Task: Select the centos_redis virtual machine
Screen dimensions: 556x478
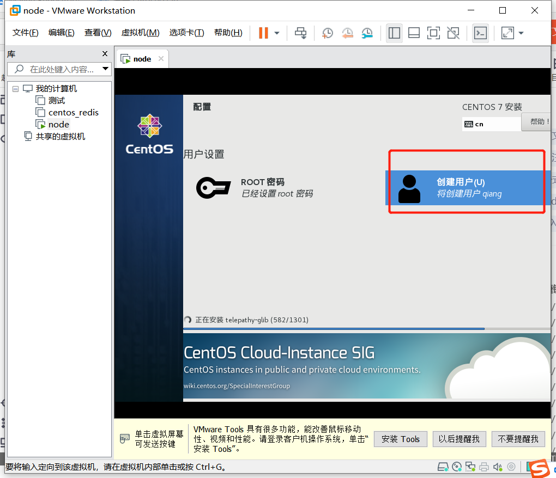Action: pos(74,113)
